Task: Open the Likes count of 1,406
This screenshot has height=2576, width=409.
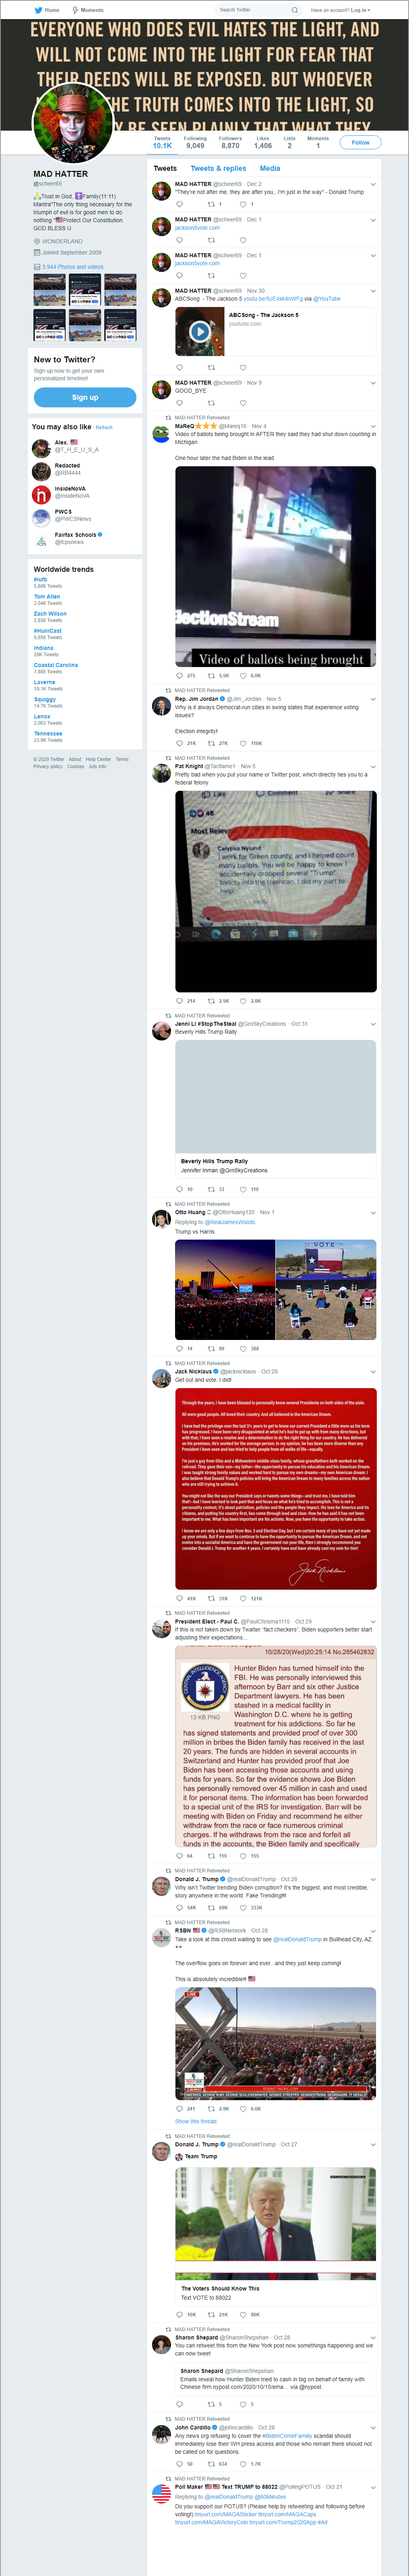Action: [x=263, y=143]
